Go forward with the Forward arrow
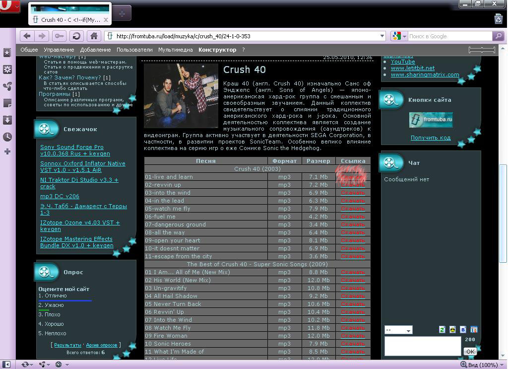This screenshot has width=508, height=369. pos(42,36)
